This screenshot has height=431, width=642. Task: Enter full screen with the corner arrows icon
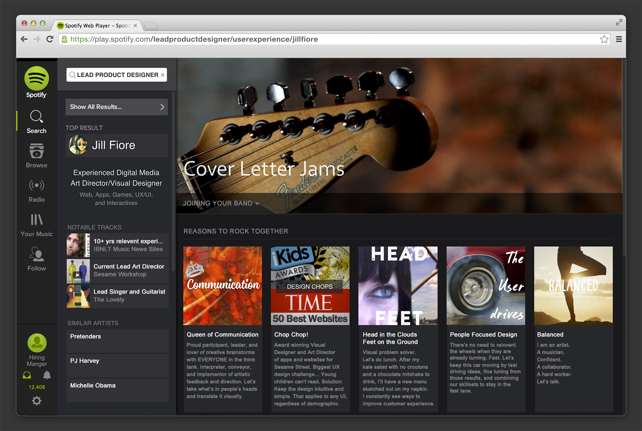(619, 22)
